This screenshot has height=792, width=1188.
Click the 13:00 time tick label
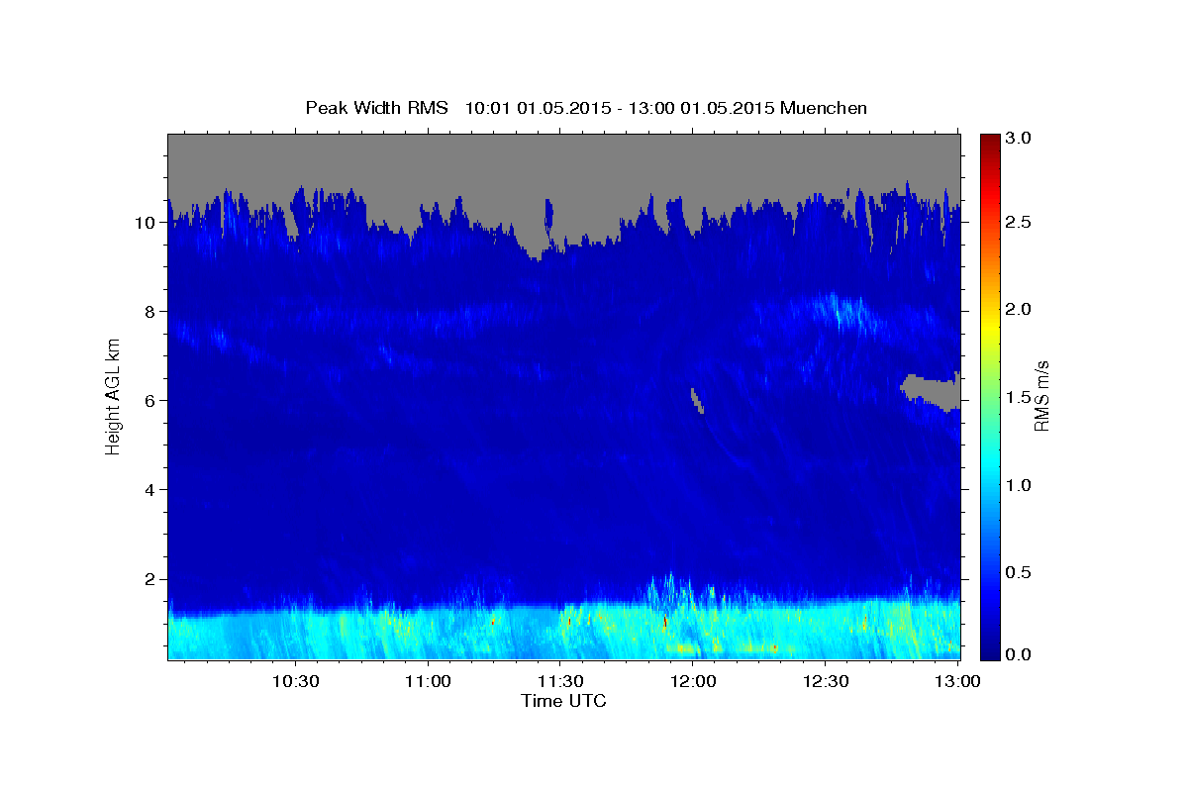tap(957, 681)
